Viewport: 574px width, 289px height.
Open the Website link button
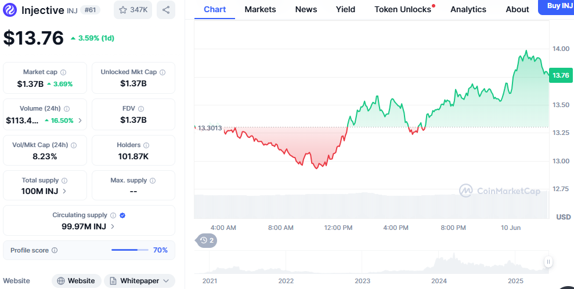pos(77,281)
